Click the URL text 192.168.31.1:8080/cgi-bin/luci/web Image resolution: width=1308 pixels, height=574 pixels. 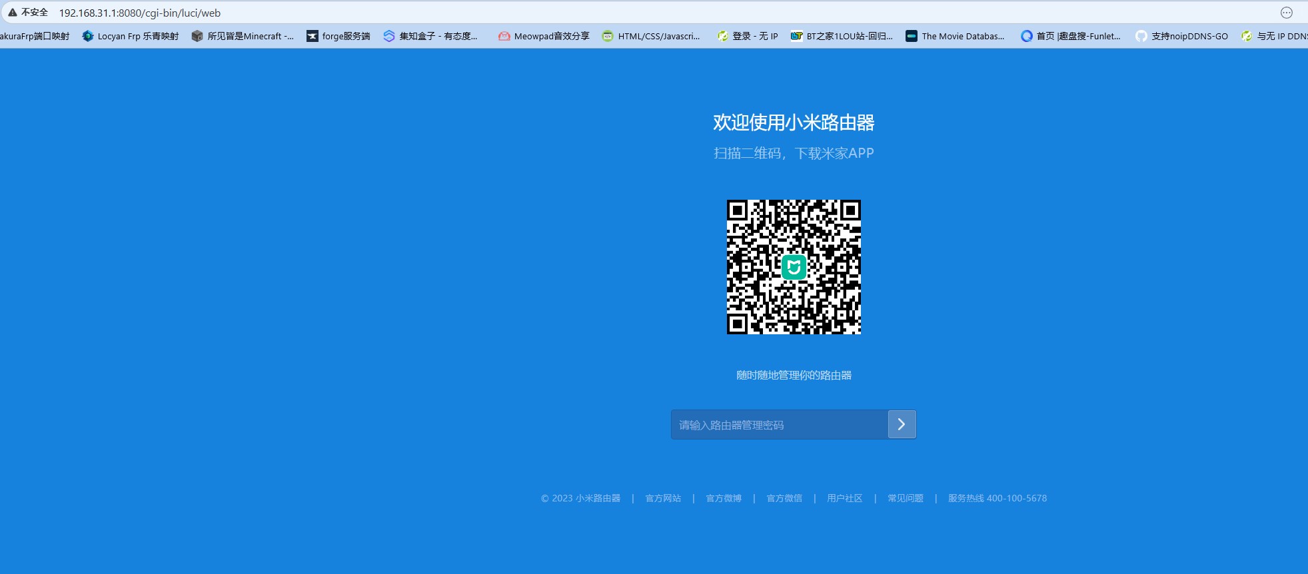point(140,13)
